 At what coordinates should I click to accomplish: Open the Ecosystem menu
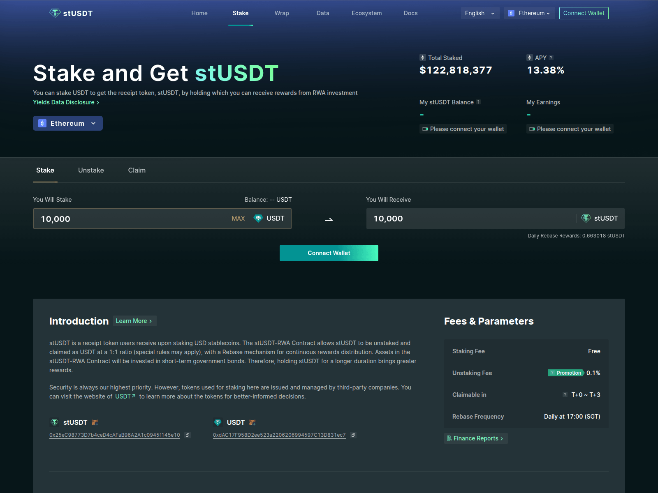tap(366, 13)
